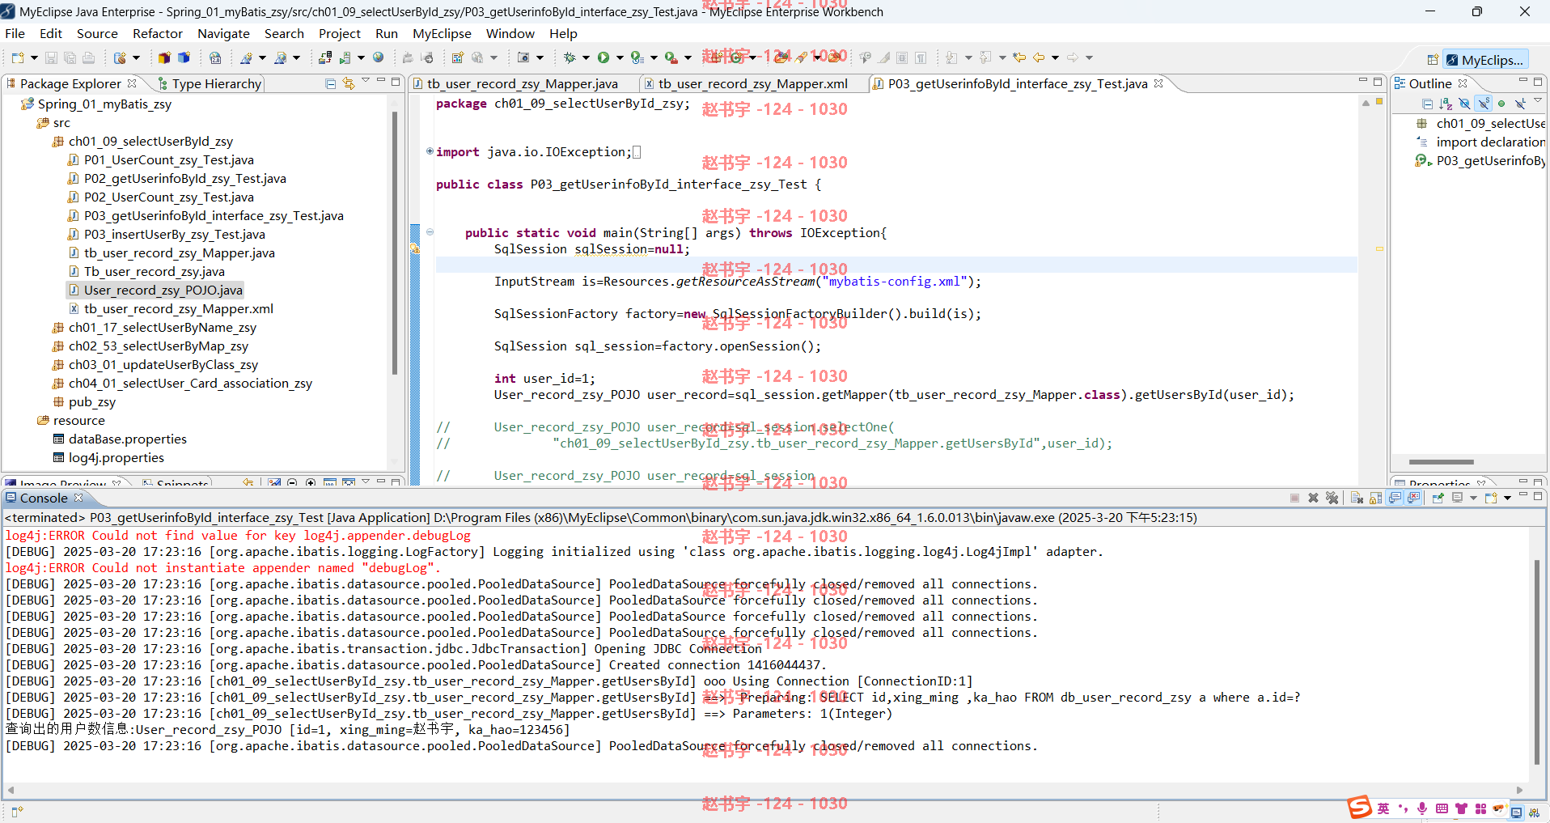Screen dimensions: 1550x823
Task: Open the File menu
Action: click(15, 33)
